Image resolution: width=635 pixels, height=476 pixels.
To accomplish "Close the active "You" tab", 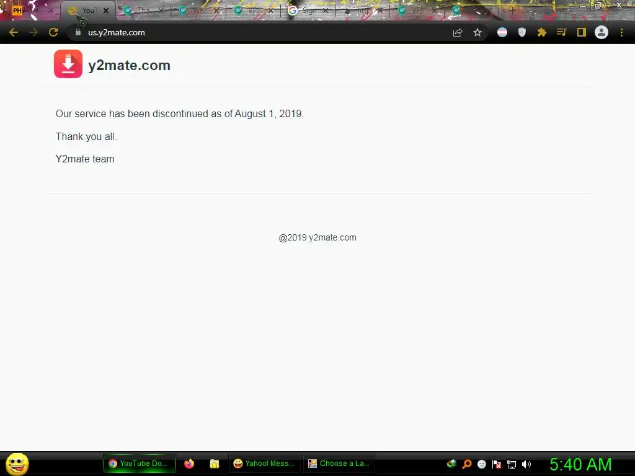I will [x=106, y=11].
